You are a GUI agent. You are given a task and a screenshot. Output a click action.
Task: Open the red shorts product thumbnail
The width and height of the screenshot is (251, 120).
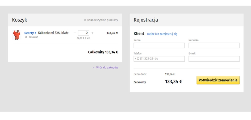[16, 35]
